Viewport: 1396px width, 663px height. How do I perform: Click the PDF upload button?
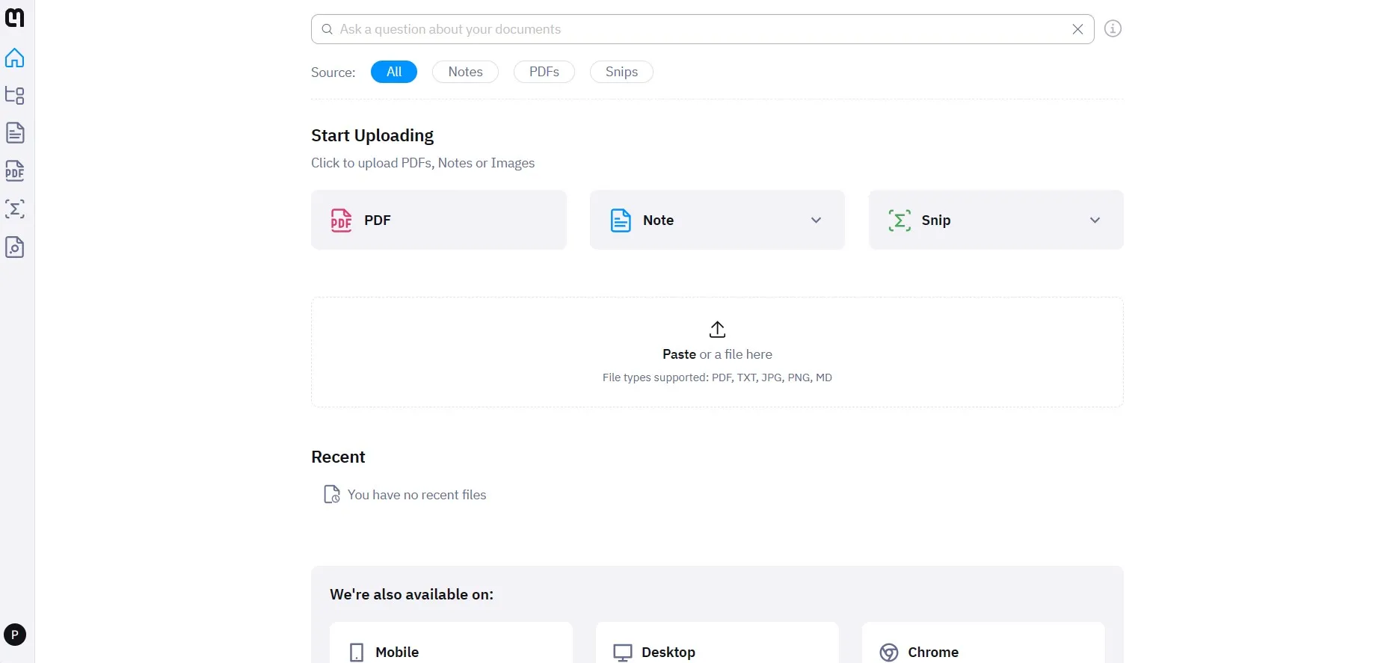(x=438, y=220)
